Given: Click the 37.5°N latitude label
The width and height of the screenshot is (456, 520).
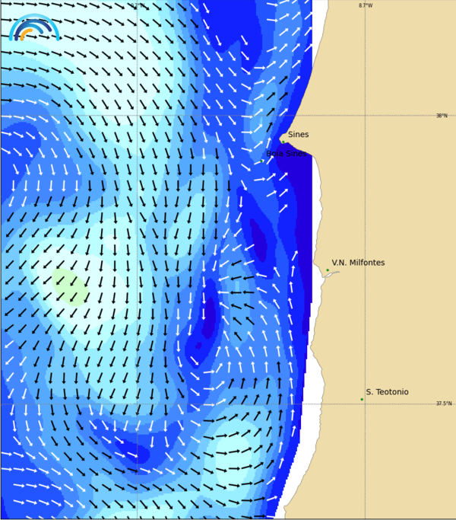Looking at the screenshot, I should pos(443,404).
